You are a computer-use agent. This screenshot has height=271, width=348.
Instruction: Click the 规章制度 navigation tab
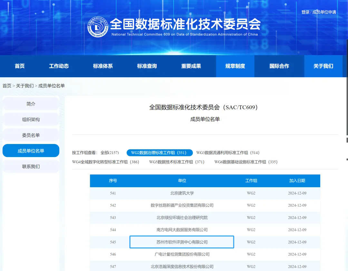click(x=235, y=66)
